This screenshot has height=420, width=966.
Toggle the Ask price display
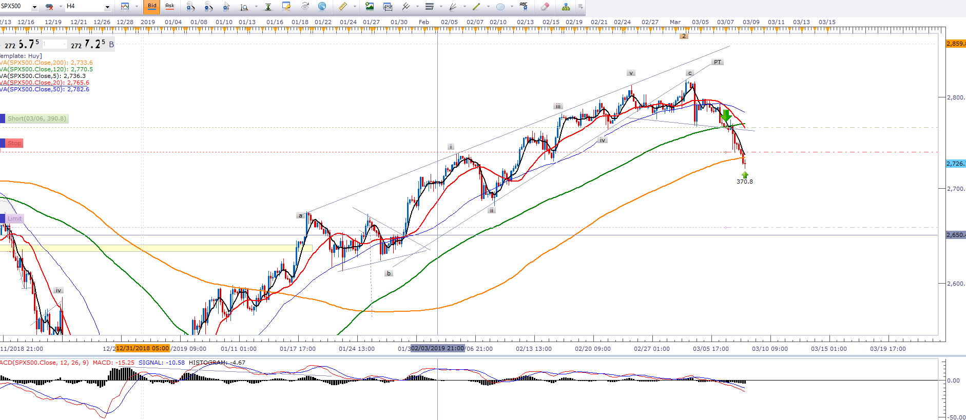(x=170, y=7)
